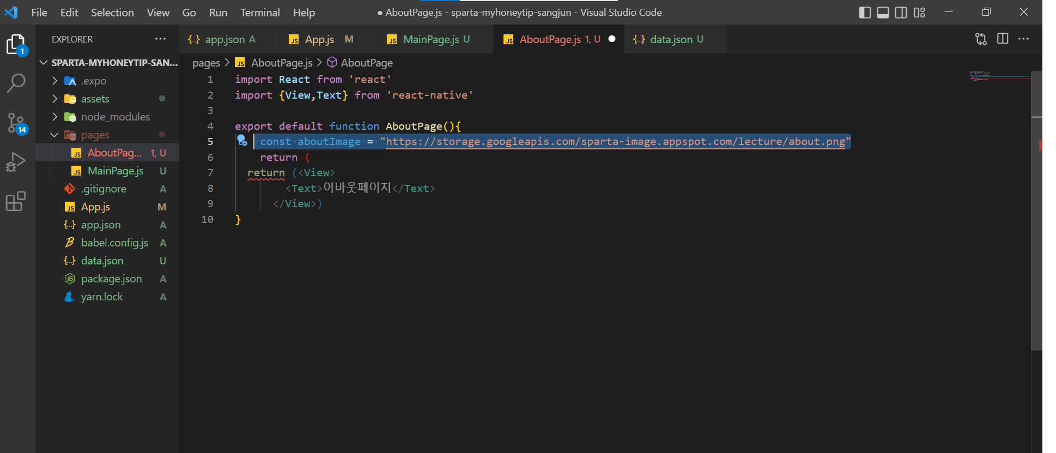The width and height of the screenshot is (1056, 453).
Task: Click the VS Code logo in title bar
Action: [x=11, y=12]
